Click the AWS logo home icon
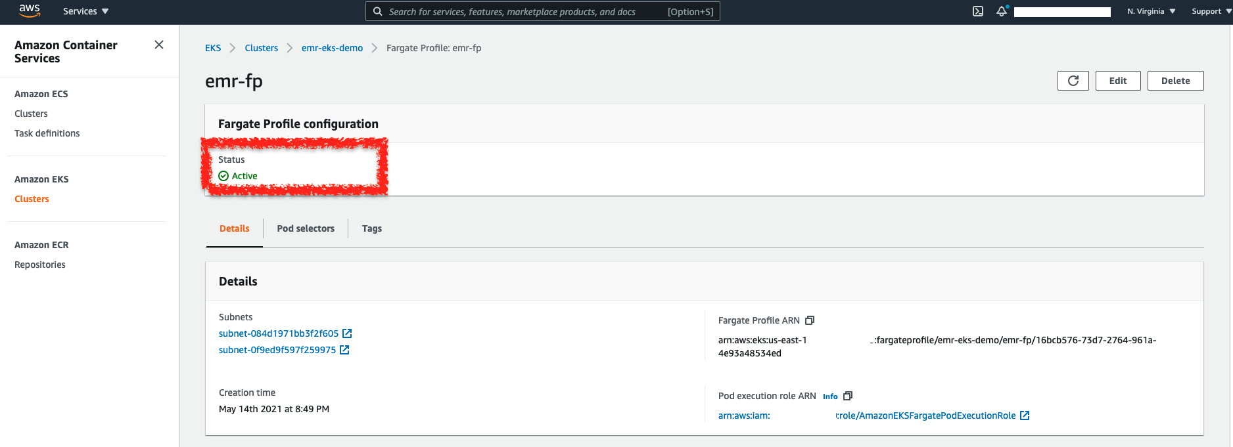This screenshot has width=1233, height=447. (30, 11)
